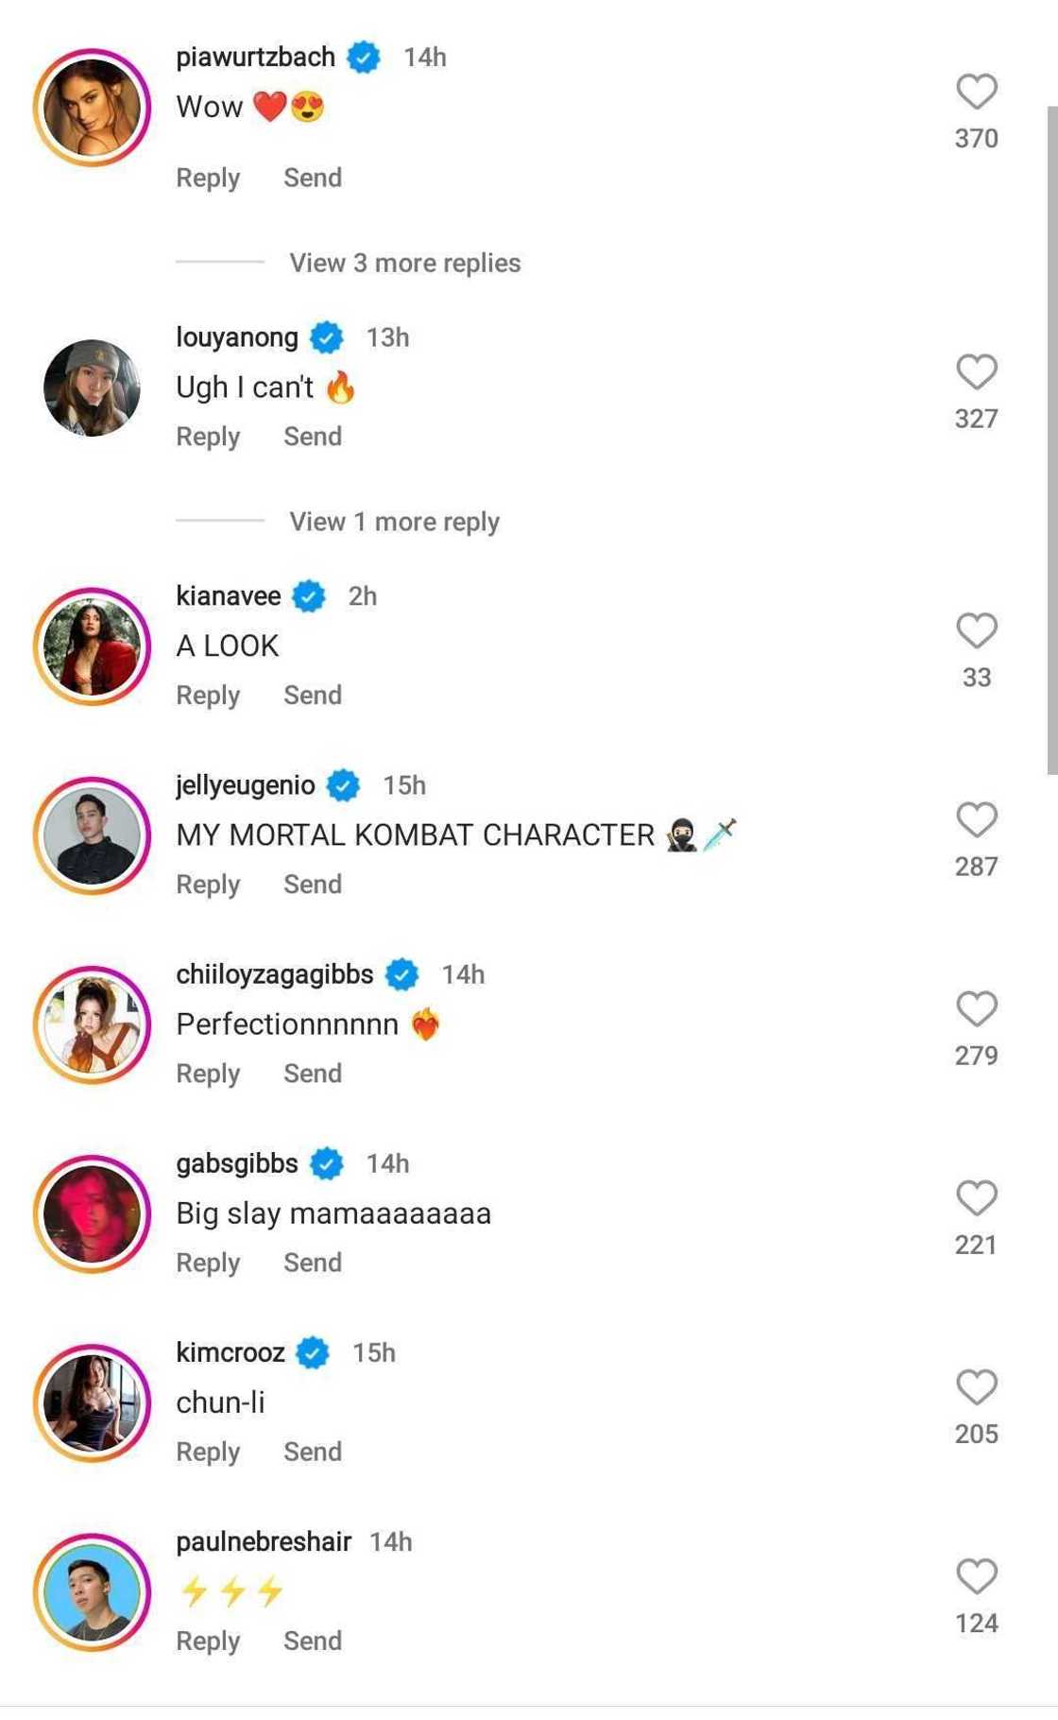
Task: Send jellyeugenio's comment to someone
Action: point(313,885)
